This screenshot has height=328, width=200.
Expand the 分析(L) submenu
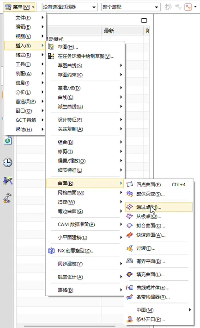pos(25,92)
